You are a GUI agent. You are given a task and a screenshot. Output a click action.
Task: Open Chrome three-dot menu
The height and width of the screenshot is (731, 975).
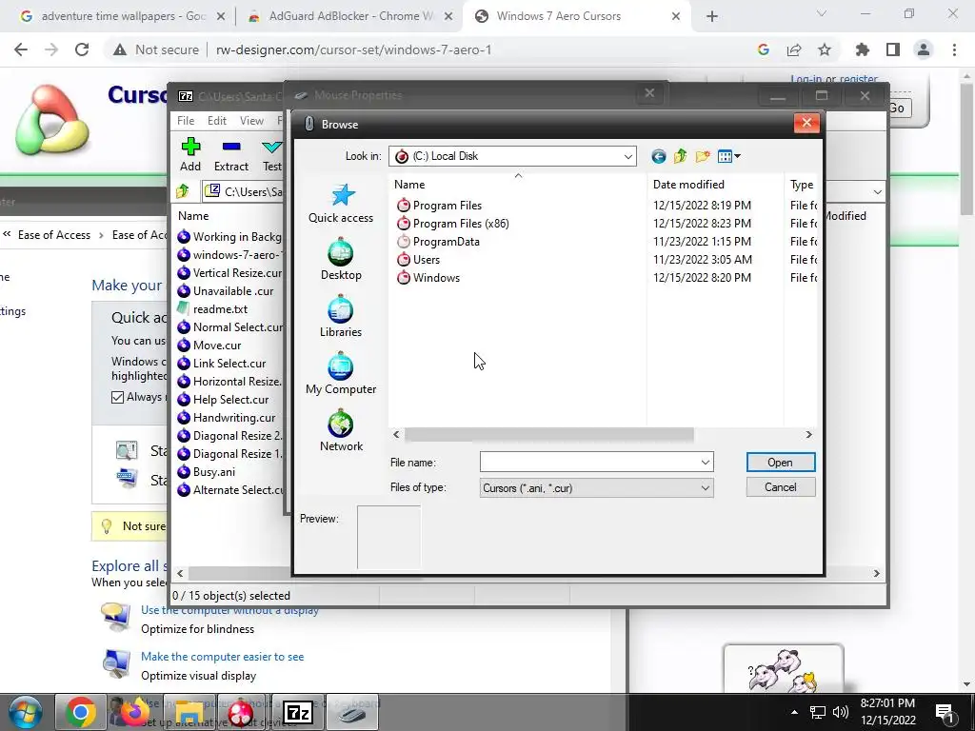point(954,49)
